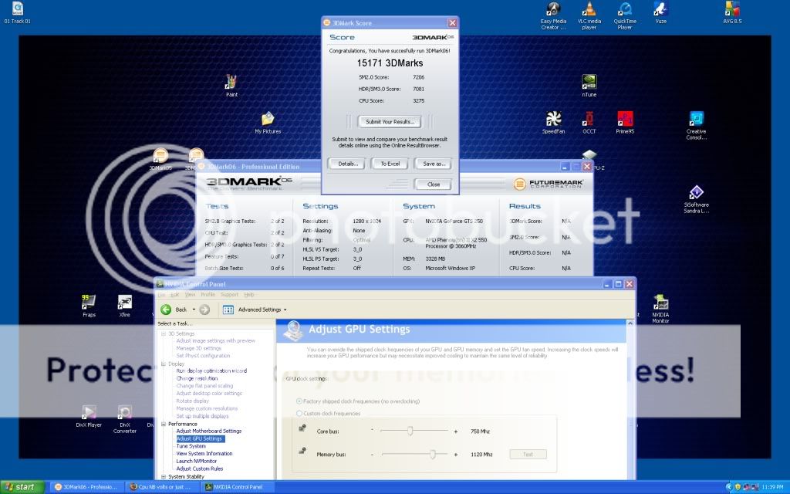Click Submit Your Results in 3DMark Score
This screenshot has width=790, height=494.
pyautogui.click(x=390, y=121)
